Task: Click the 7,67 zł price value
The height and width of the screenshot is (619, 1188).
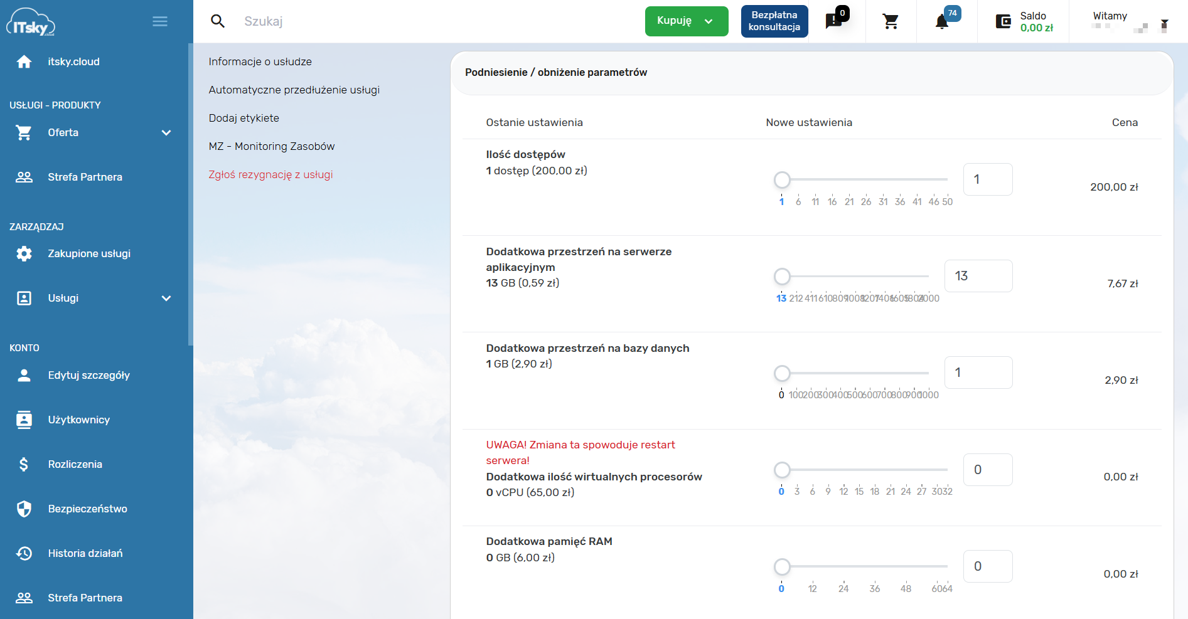Action: 1123,283
